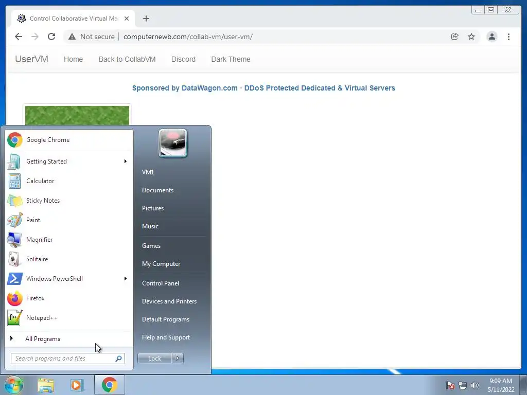527x395 pixels.
Task: Follow Back to CollabVM link
Action: (x=127, y=59)
